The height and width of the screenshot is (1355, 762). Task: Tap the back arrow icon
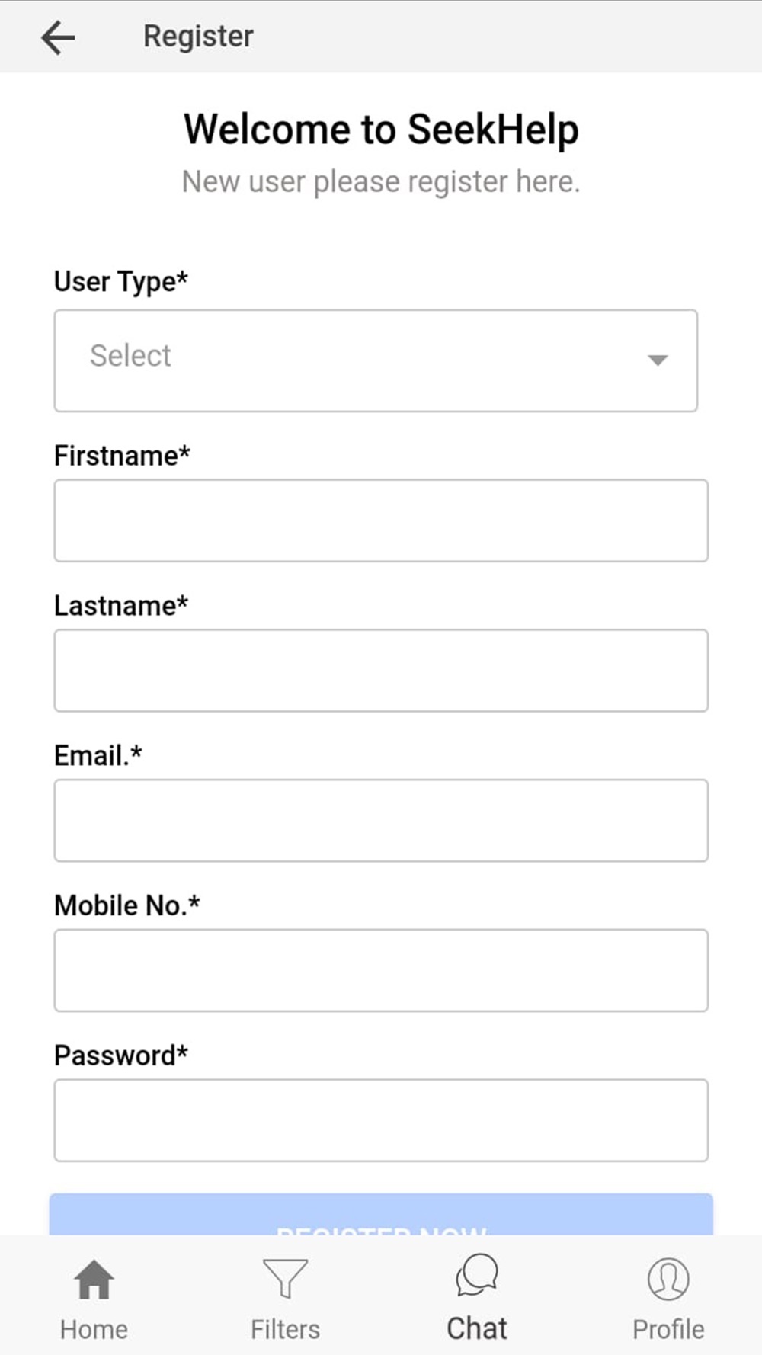[x=58, y=37]
